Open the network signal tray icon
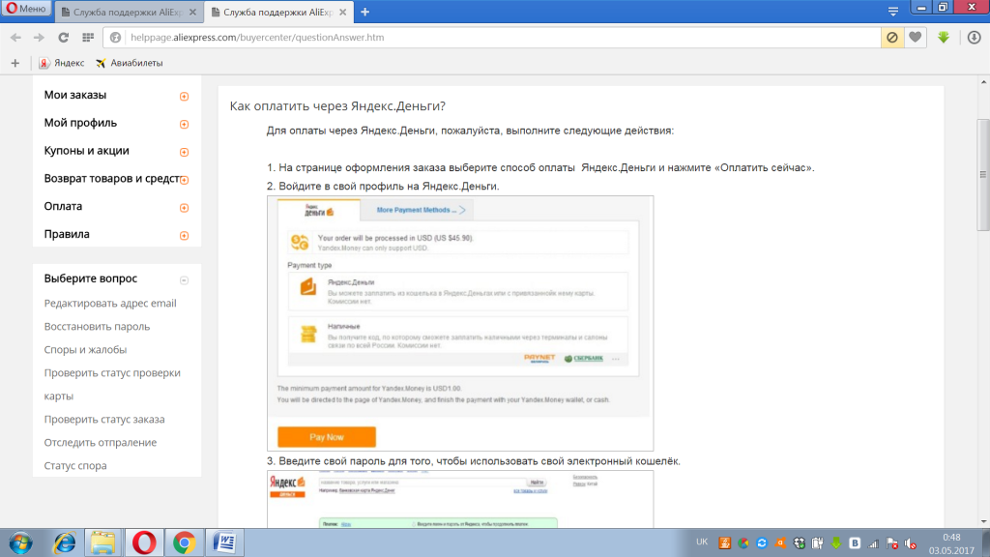Screen dimensions: 990x557 click(873, 543)
